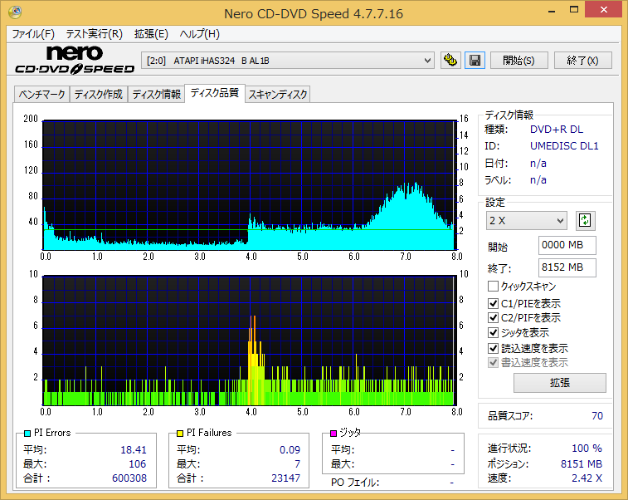This screenshot has width=628, height=500.
Task: Click the speed value 2.42 X
Action: point(587,478)
